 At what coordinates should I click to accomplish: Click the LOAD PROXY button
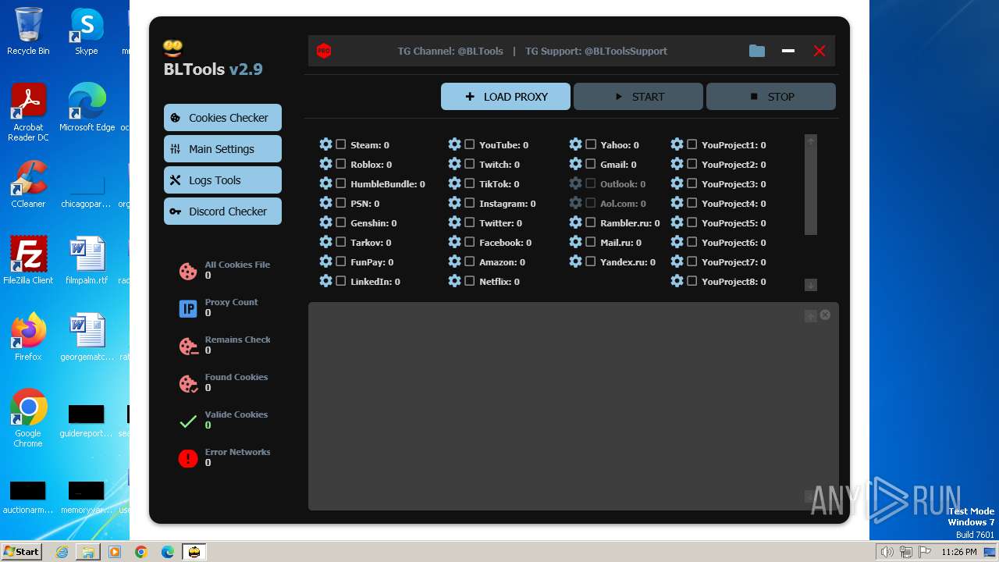[506, 97]
